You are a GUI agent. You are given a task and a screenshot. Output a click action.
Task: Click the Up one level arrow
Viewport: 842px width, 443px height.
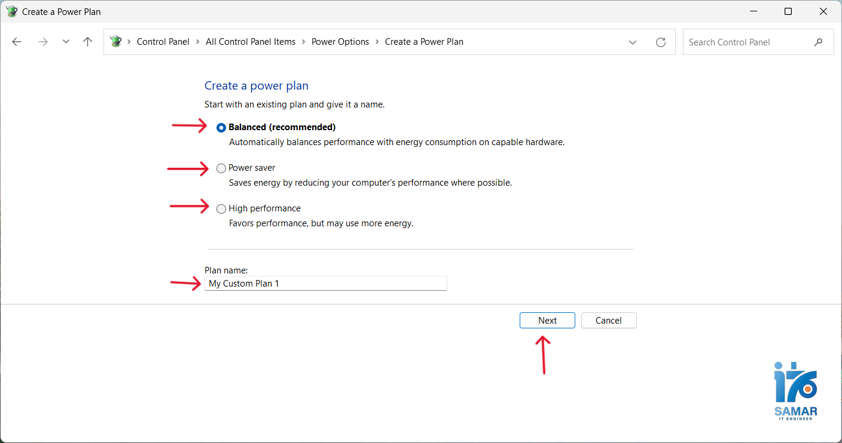[88, 42]
